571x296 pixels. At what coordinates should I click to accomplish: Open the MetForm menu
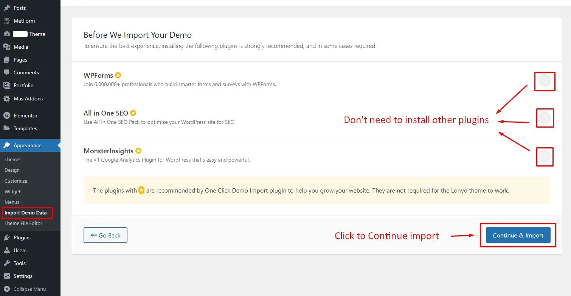[x=30, y=21]
